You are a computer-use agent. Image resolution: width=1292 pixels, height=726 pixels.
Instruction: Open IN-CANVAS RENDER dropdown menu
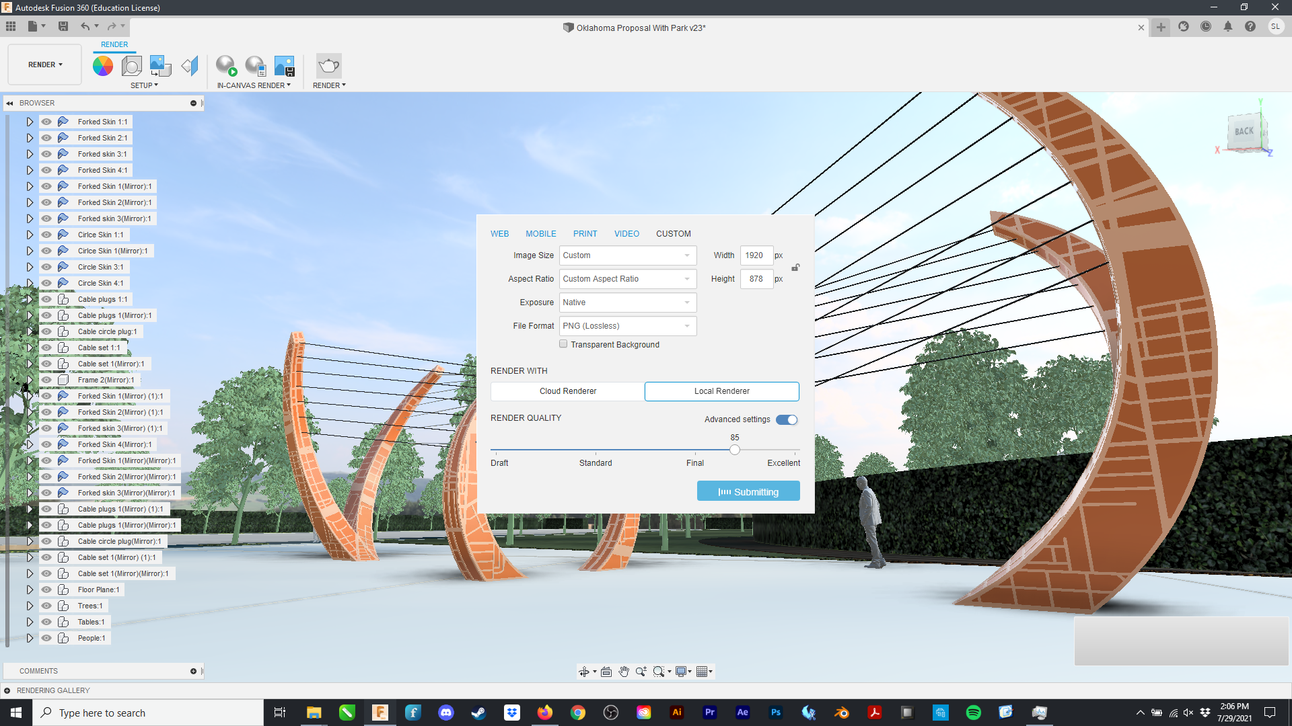254,85
